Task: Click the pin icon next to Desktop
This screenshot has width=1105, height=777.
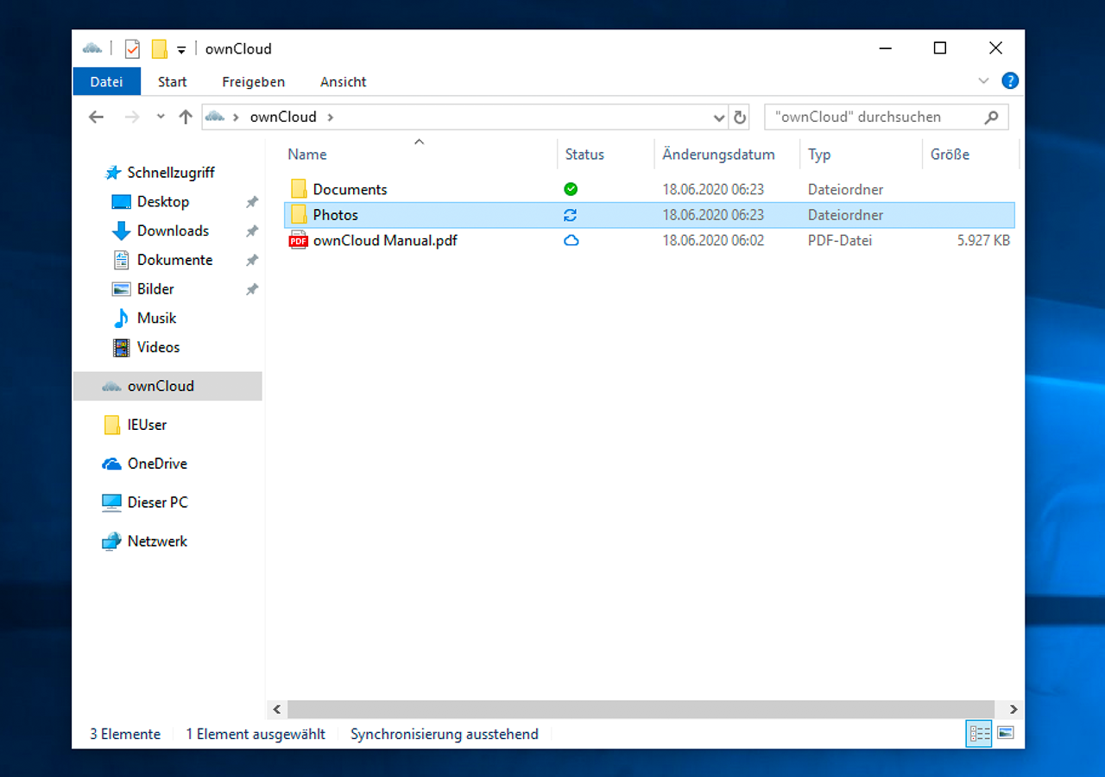Action: point(251,202)
